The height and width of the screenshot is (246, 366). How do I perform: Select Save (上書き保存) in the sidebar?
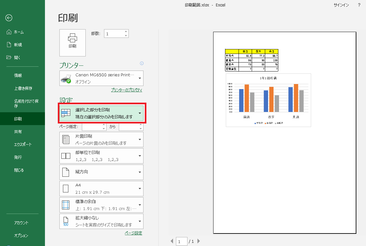22,88
